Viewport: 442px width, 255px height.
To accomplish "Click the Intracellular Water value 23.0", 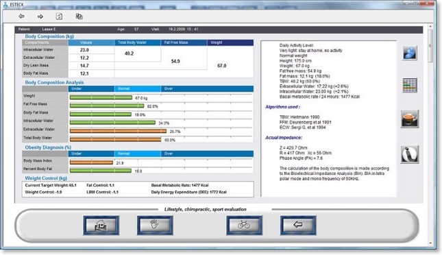I will pyautogui.click(x=84, y=50).
